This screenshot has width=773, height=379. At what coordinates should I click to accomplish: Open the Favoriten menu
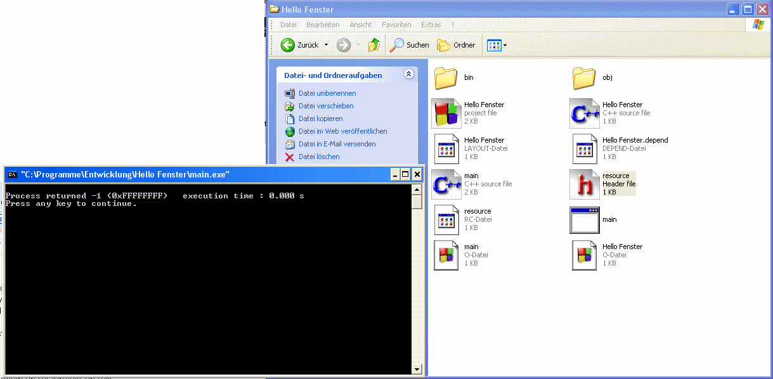[396, 25]
